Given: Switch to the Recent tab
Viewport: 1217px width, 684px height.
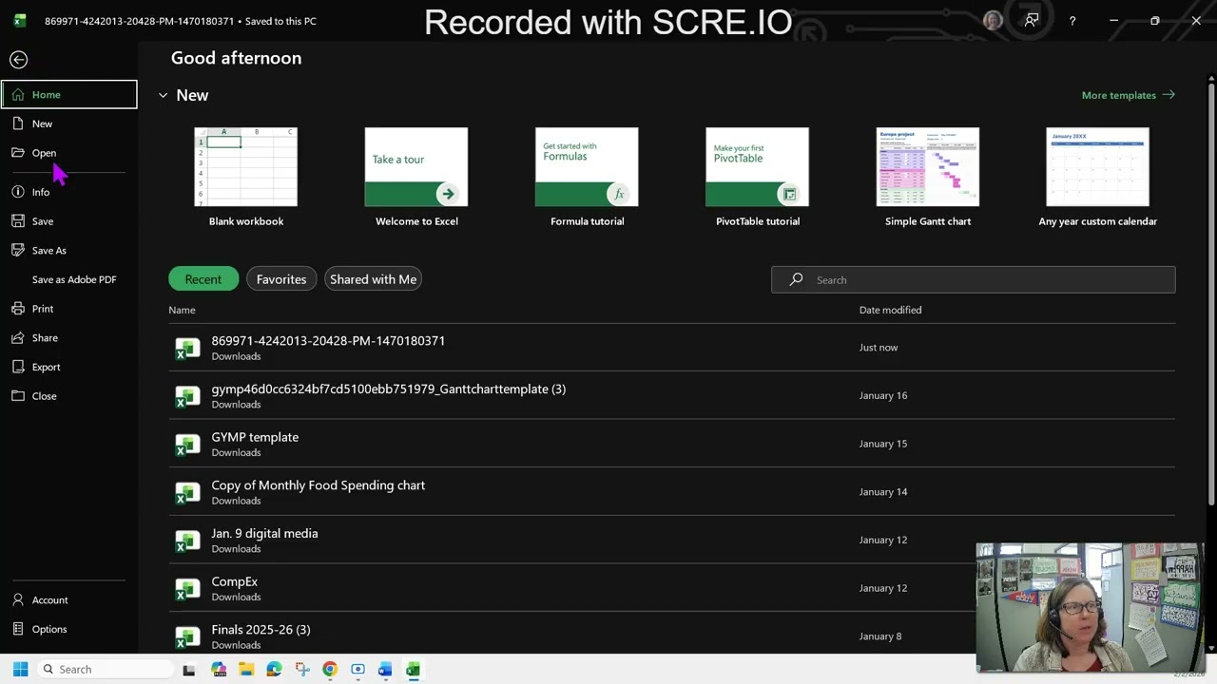Looking at the screenshot, I should coord(203,279).
